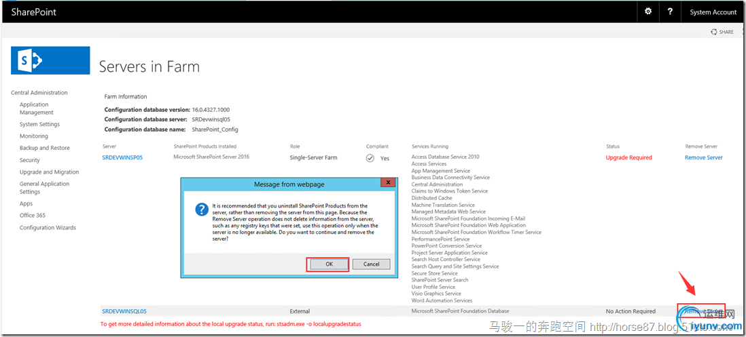Image resolution: width=746 pixels, height=337 pixels.
Task: Click the SharePoint Server Search entry
Action: (x=440, y=280)
